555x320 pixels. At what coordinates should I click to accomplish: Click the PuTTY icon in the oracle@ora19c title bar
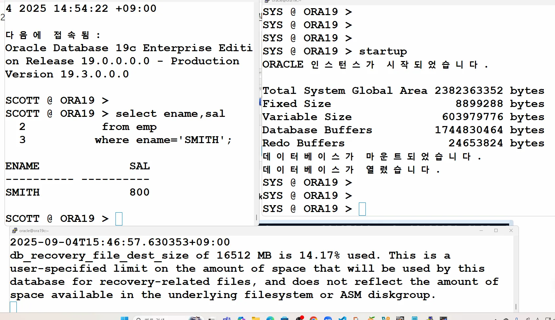point(14,231)
